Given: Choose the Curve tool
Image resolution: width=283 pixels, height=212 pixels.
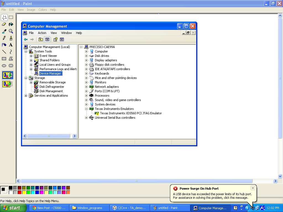Looking at the screenshot, I should [11, 52].
